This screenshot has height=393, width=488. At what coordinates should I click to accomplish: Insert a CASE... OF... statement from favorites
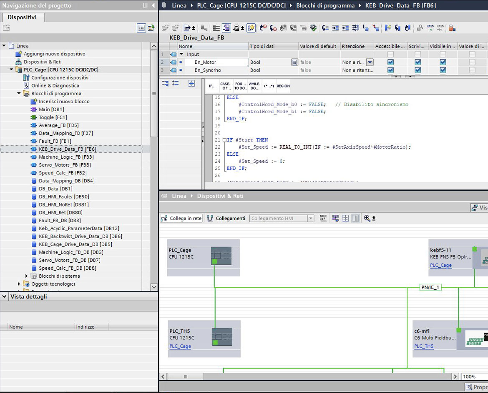point(226,86)
